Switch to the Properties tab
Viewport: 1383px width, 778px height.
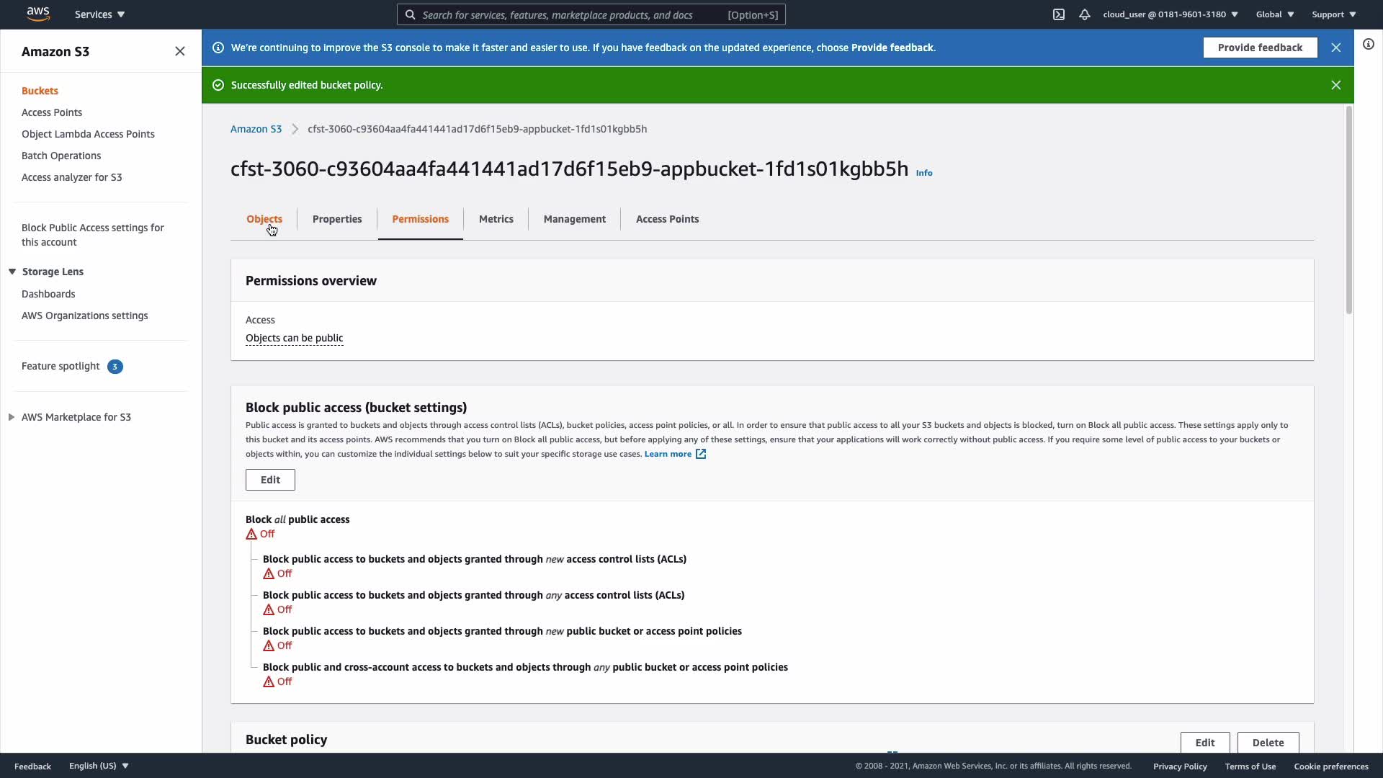337,219
